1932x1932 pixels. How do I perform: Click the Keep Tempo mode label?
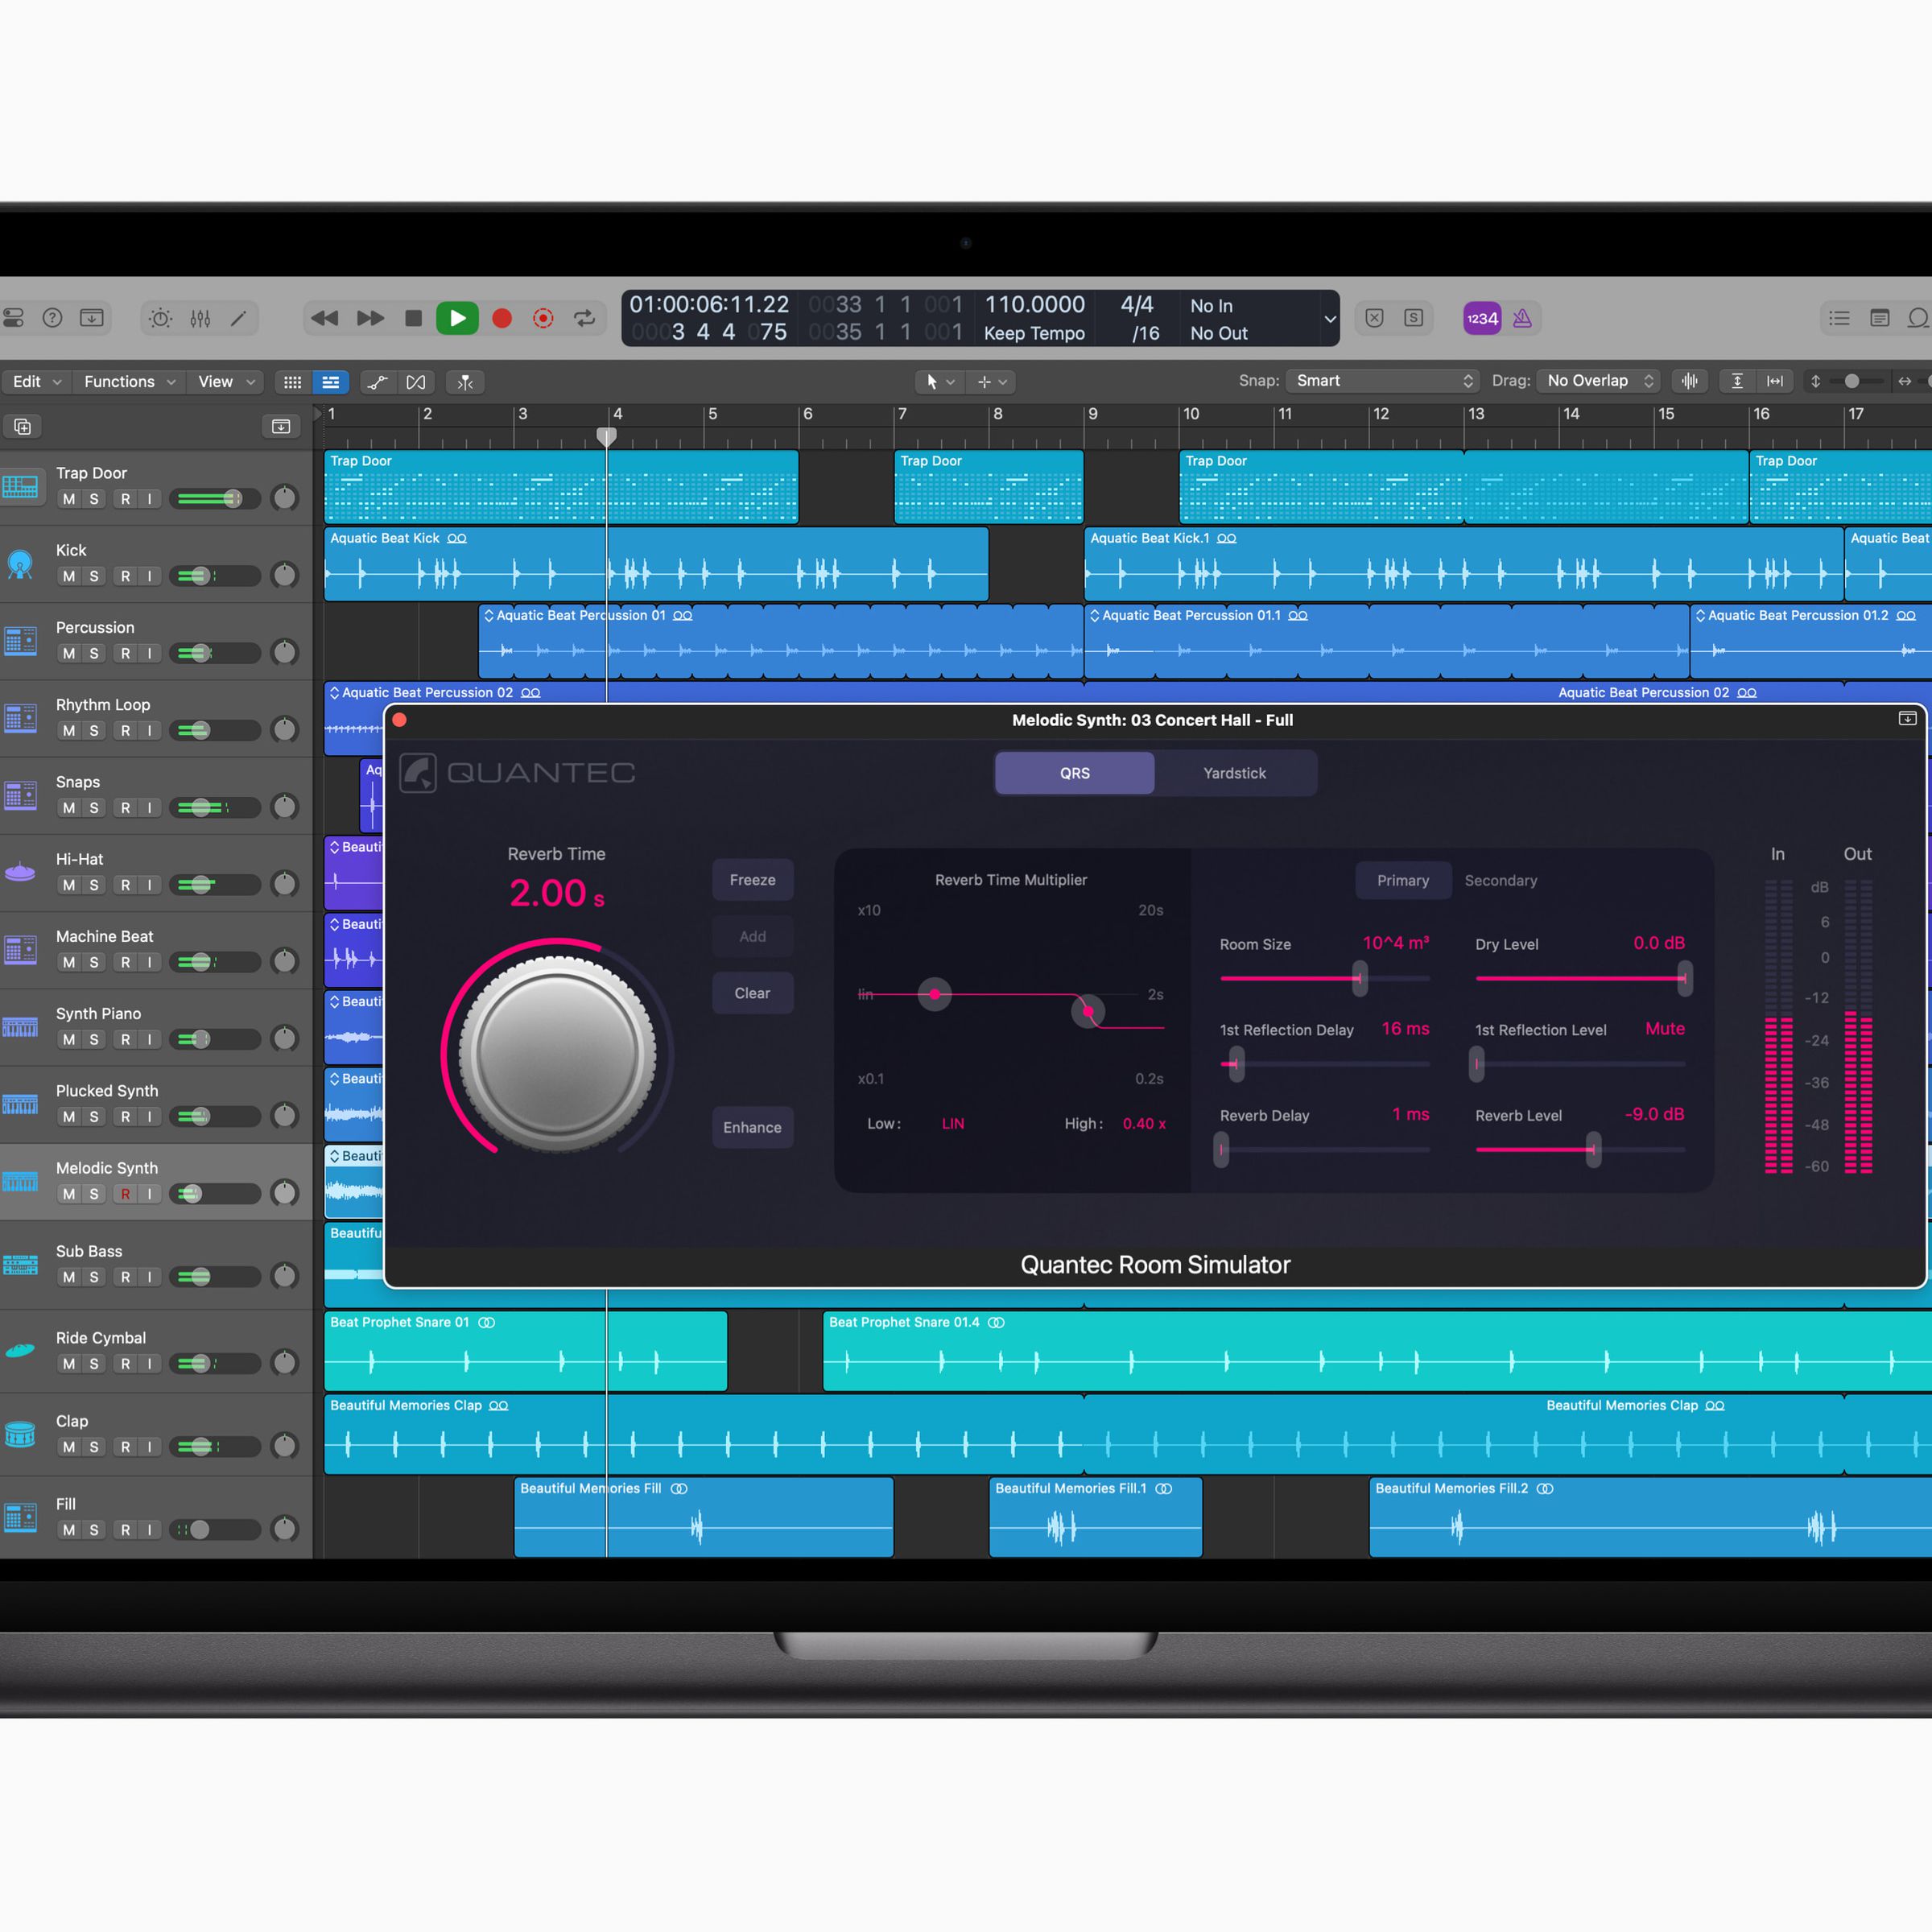(x=1034, y=333)
